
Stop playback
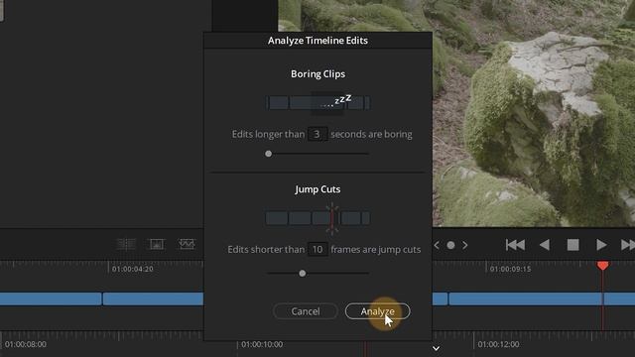(572, 245)
